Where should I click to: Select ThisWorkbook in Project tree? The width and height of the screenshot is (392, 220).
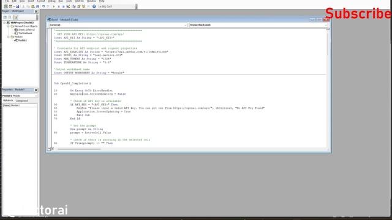(x=25, y=33)
